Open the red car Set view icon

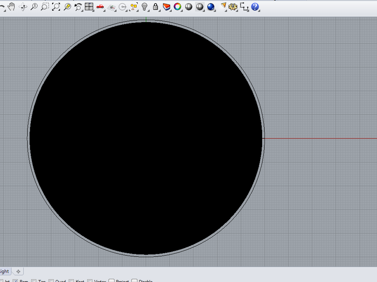[100, 7]
